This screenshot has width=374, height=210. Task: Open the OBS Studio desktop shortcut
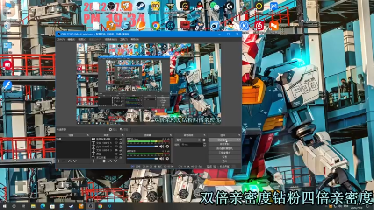tap(111, 7)
